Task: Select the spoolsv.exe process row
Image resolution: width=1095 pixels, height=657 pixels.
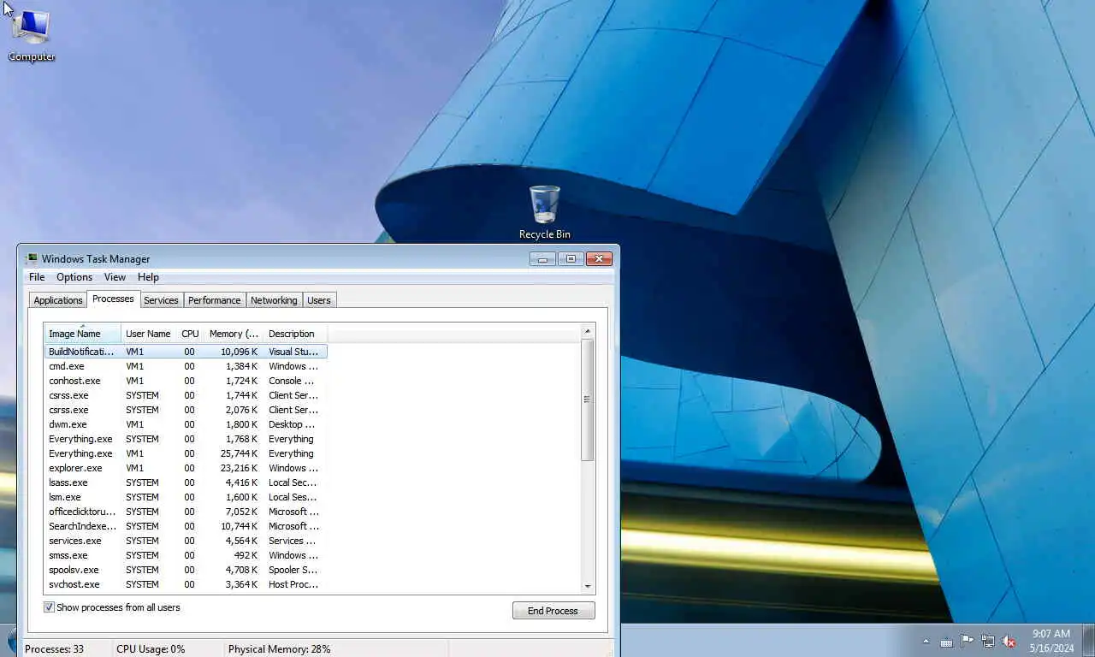Action: tap(186, 570)
